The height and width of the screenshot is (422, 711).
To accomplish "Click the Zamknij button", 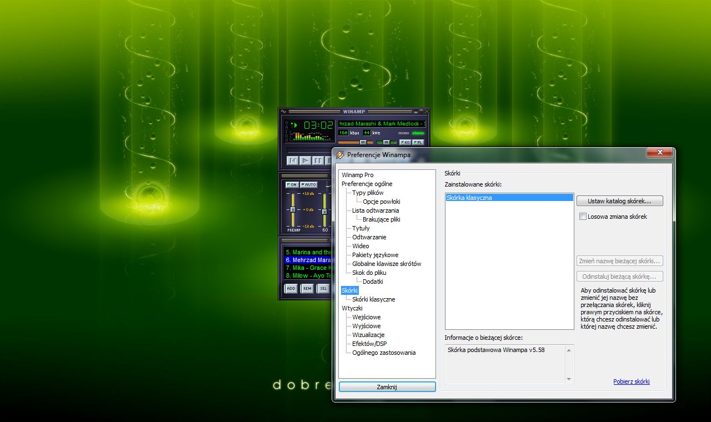I will click(387, 387).
